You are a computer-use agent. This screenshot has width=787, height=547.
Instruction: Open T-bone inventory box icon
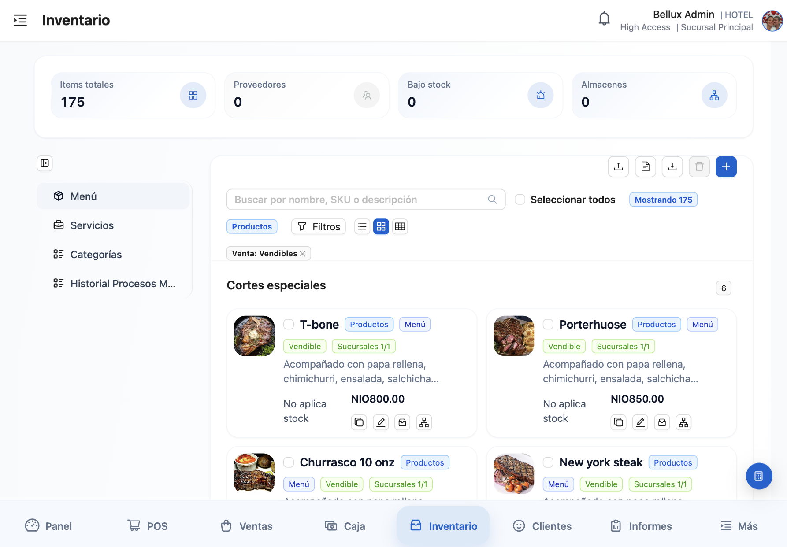[x=402, y=422]
